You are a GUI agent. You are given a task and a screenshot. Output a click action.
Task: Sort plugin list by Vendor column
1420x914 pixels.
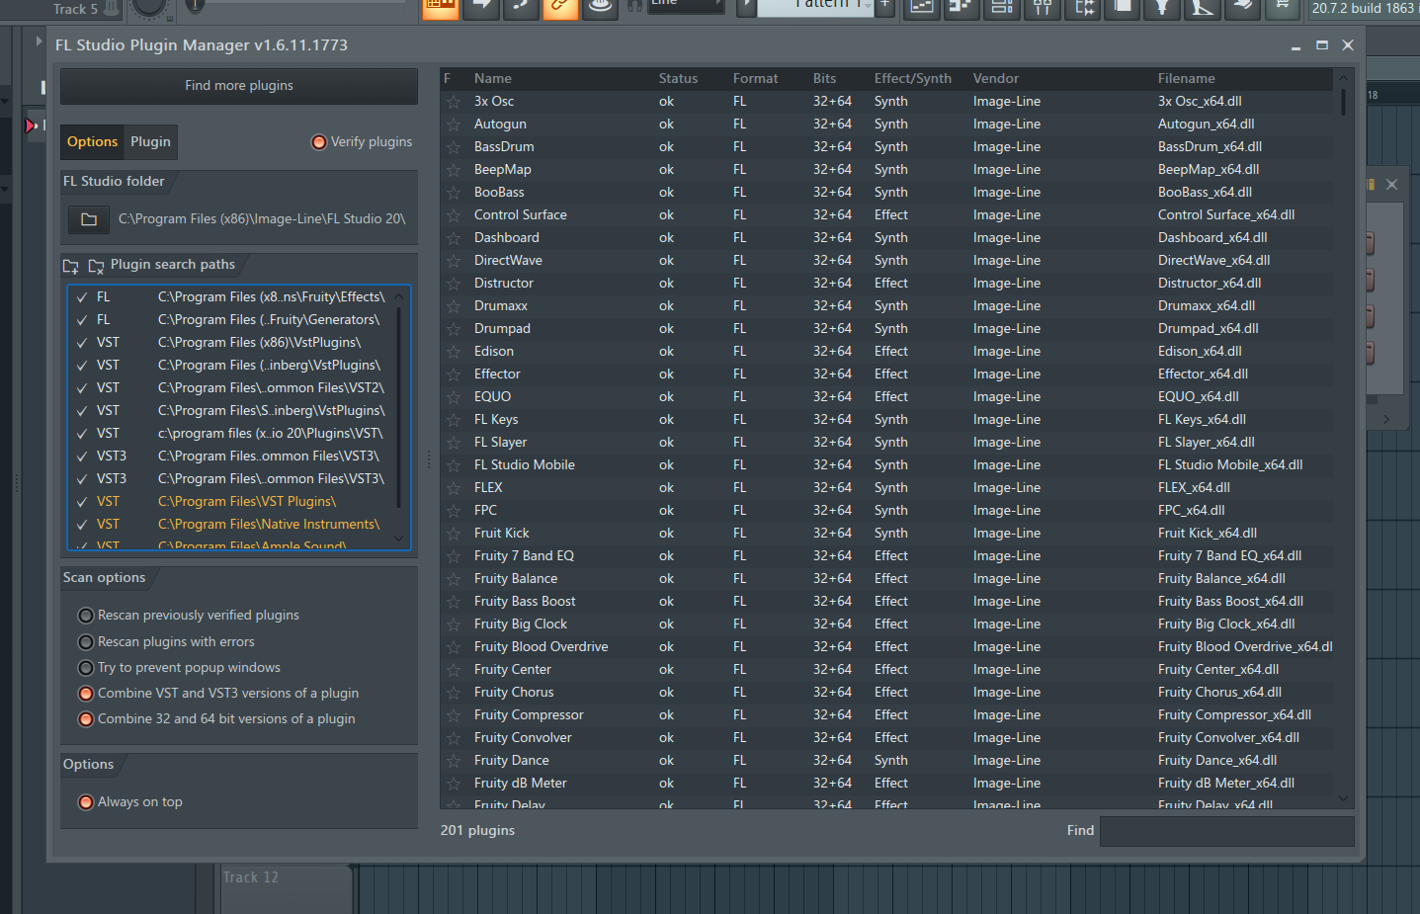coord(995,79)
